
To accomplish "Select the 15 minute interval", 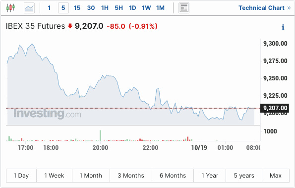I will (x=77, y=8).
